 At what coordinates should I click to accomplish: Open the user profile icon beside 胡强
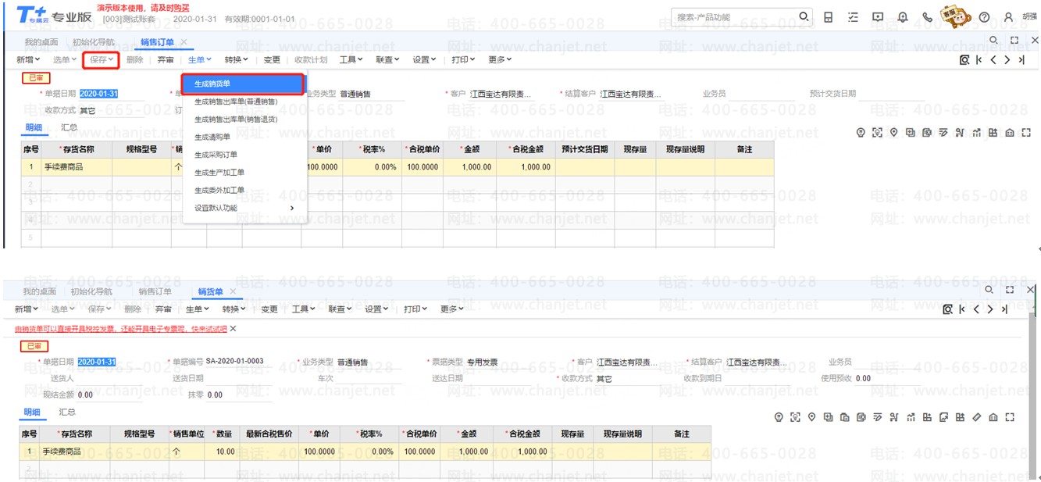click(1009, 17)
